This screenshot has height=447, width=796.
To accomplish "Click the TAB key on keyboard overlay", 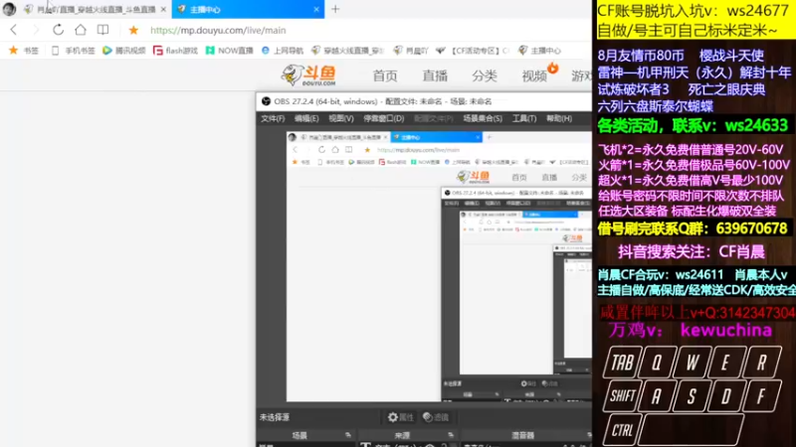I will click(623, 363).
